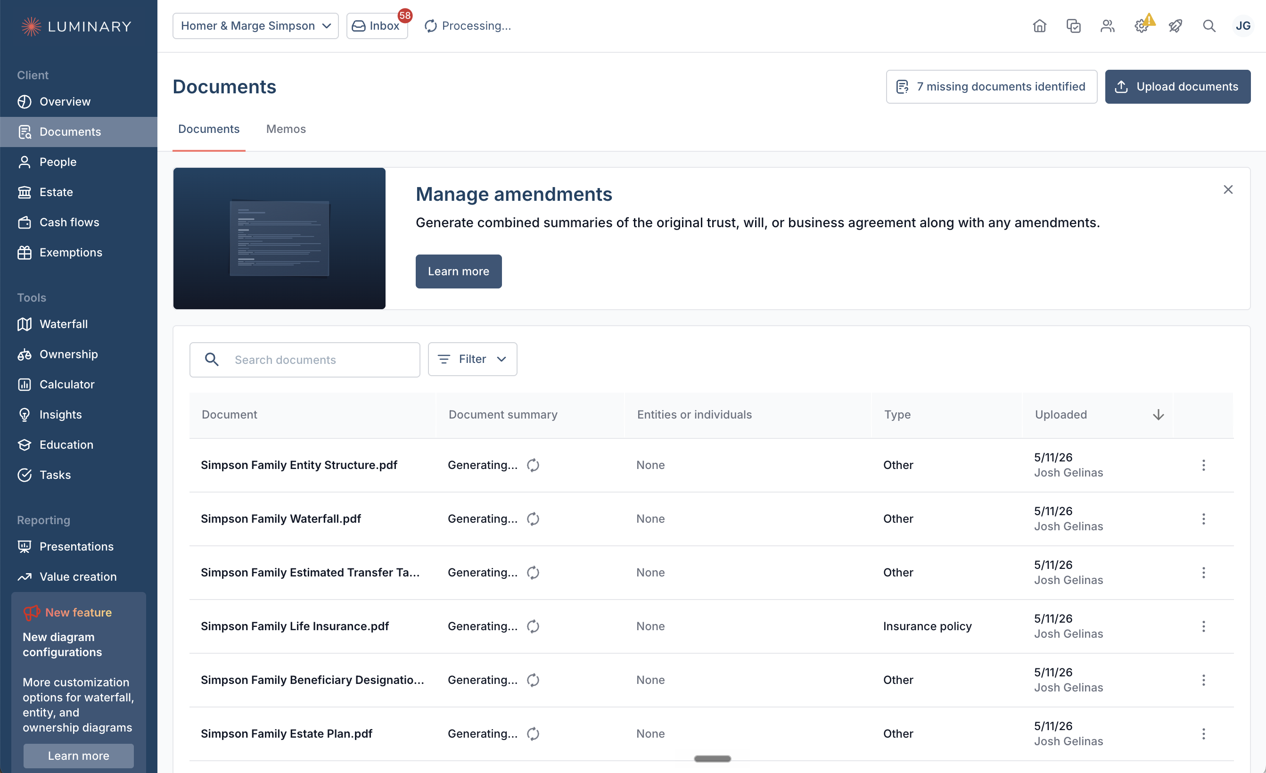
Task: Close the Manage amendments banner
Action: (1228, 189)
